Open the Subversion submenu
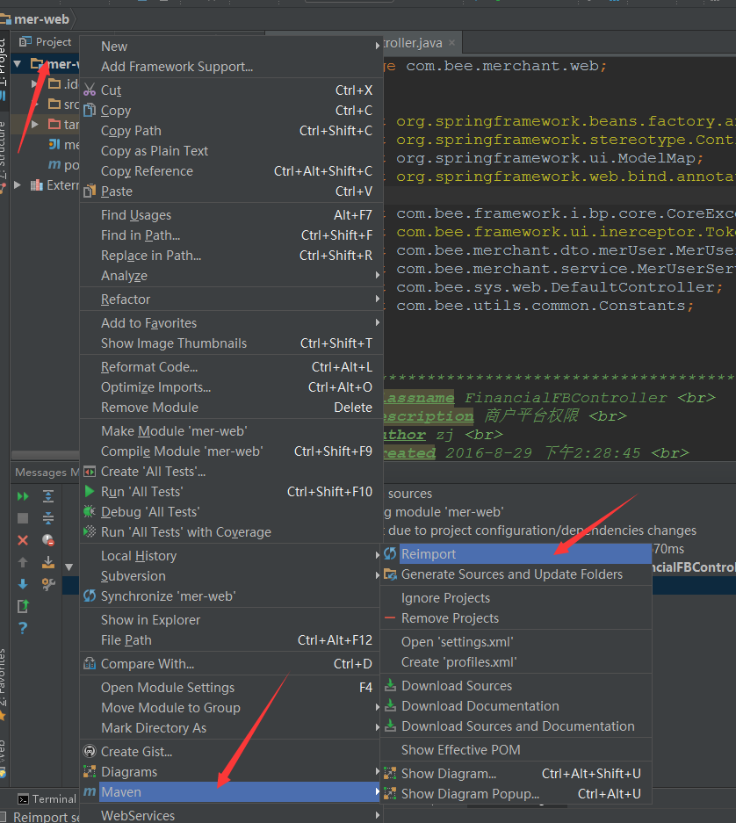The width and height of the screenshot is (736, 823). pyautogui.click(x=231, y=576)
